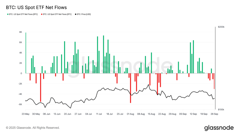
Task: Click the 01 Aug date label
Action: click(130, 114)
